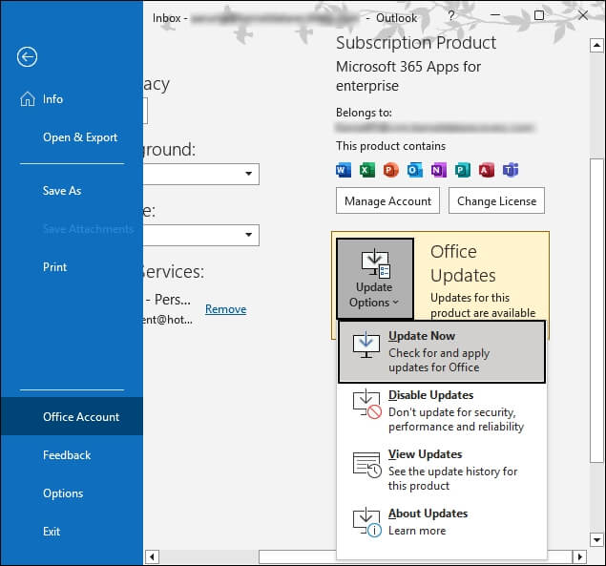Image resolution: width=606 pixels, height=566 pixels.
Task: Click the Publisher app icon
Action: 463,170
